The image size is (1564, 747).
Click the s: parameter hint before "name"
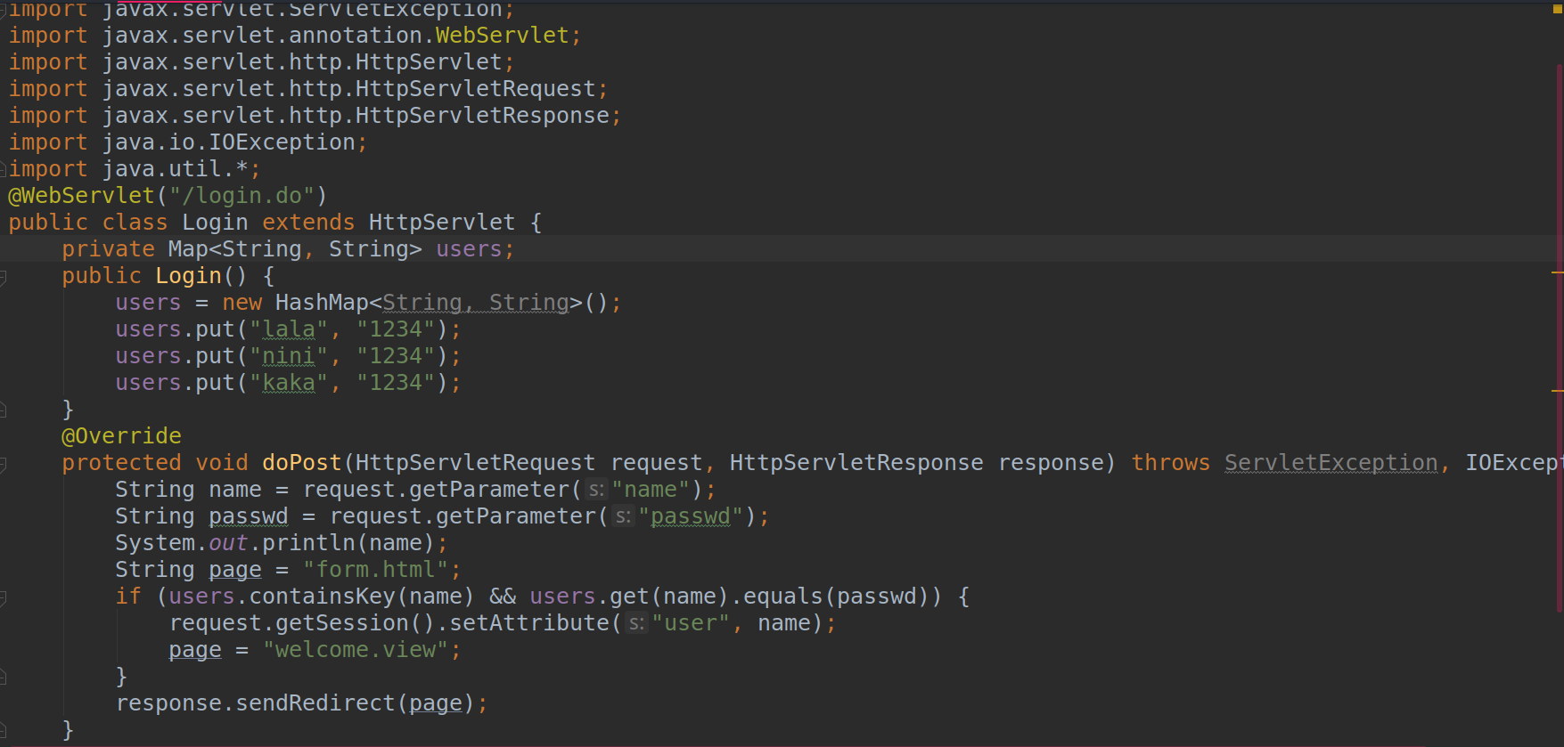point(596,490)
